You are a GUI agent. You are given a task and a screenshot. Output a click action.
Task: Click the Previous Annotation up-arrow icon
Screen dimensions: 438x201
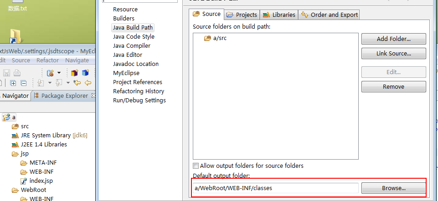(x=59, y=83)
